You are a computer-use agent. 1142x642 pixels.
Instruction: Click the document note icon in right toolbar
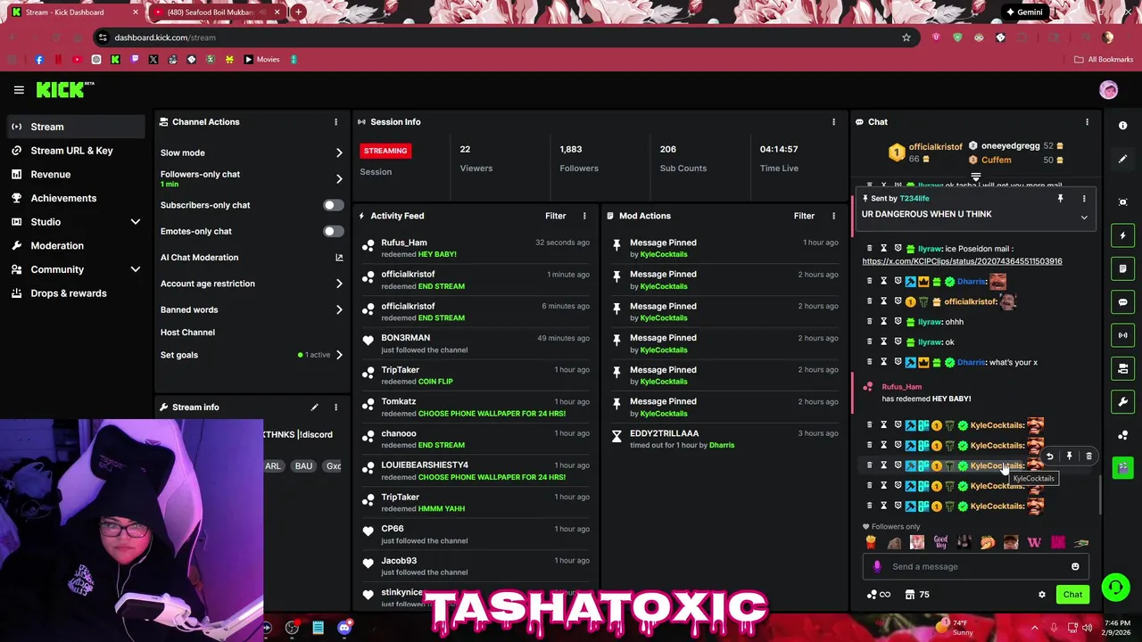click(x=1122, y=268)
